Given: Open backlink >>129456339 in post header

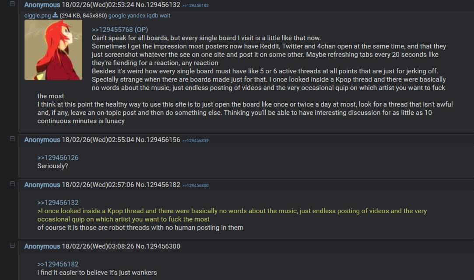Looking at the screenshot, I should [x=195, y=140].
